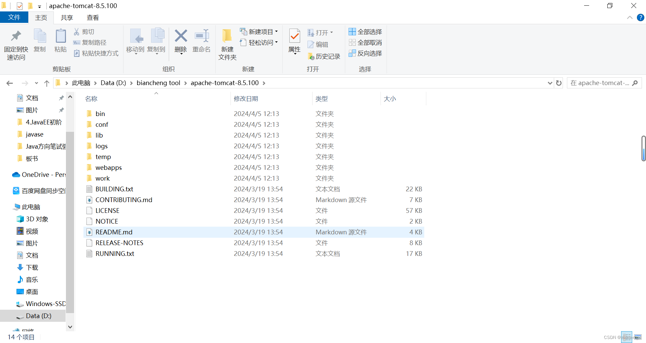646x343 pixels.
Task: Open the File (文件) menu tab
Action: tap(14, 17)
